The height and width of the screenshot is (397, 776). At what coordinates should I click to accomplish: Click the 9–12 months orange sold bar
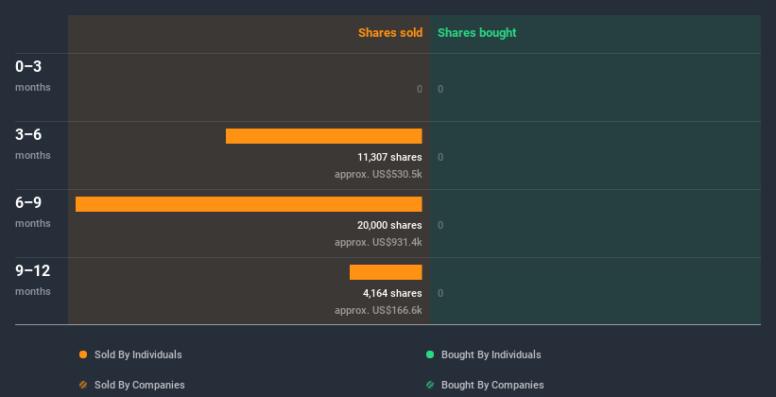click(386, 272)
